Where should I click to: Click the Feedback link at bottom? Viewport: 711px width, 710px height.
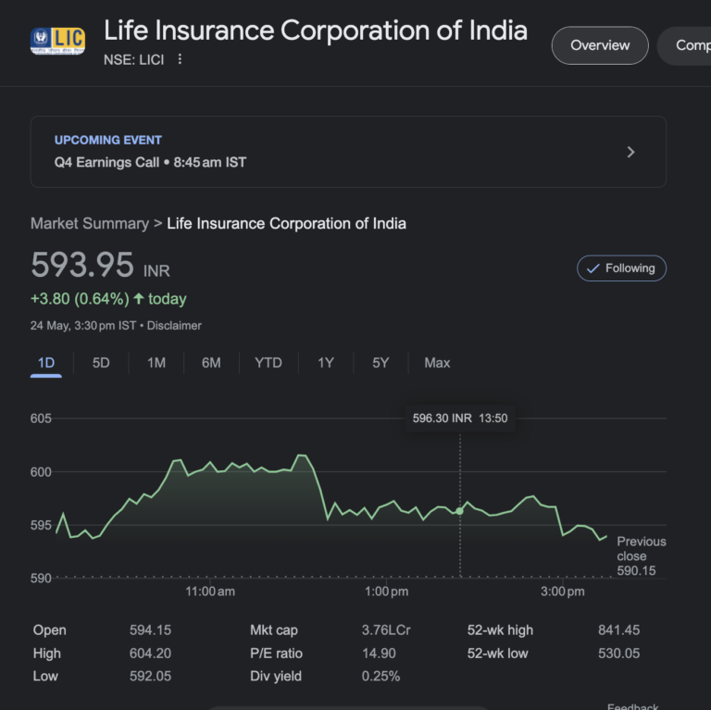(632, 705)
